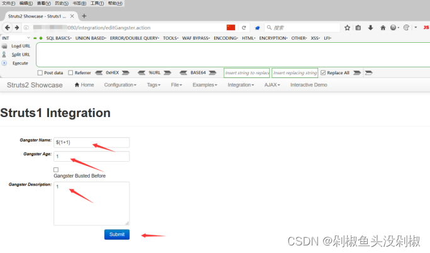The width and height of the screenshot is (430, 253).
Task: Close the Struts2 Showcase tab
Action: (72, 16)
